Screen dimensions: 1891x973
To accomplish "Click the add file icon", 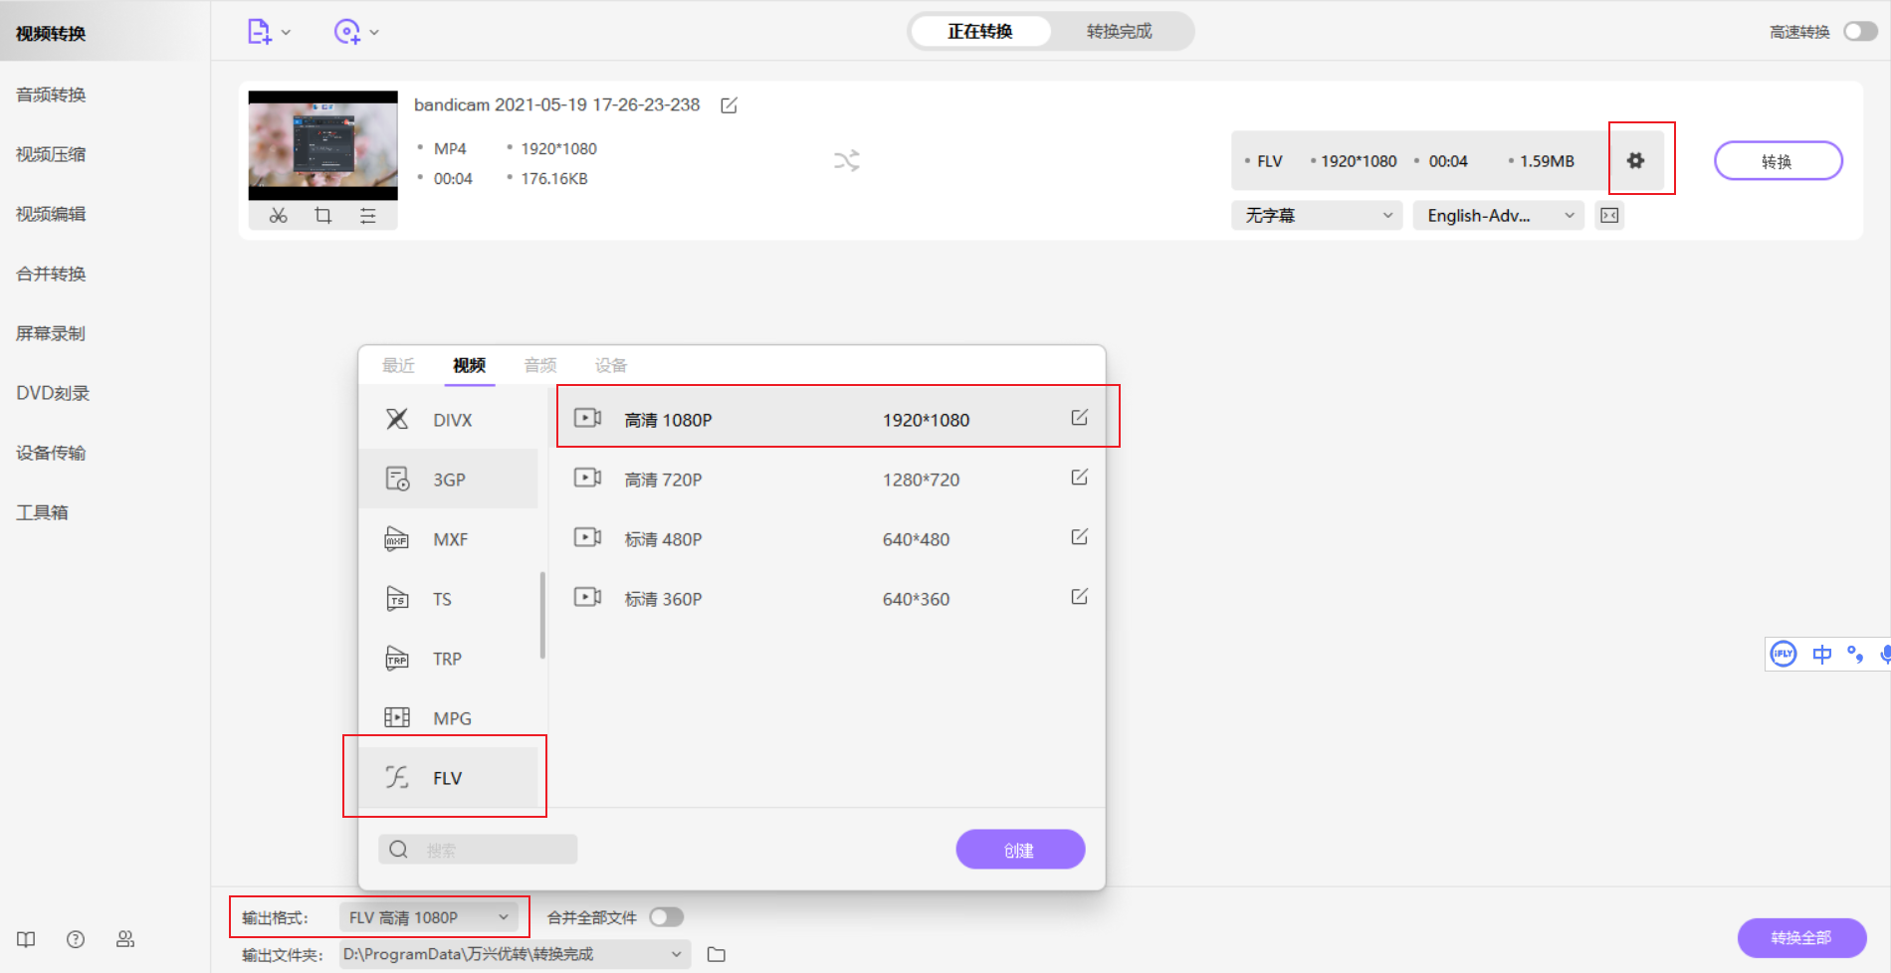I will click(x=260, y=32).
